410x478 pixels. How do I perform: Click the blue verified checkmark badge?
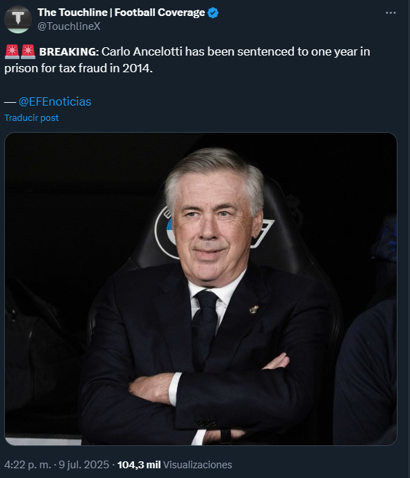click(213, 13)
